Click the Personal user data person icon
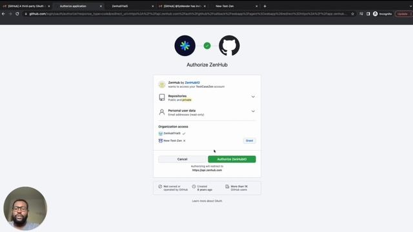The width and height of the screenshot is (413, 232). click(162, 112)
